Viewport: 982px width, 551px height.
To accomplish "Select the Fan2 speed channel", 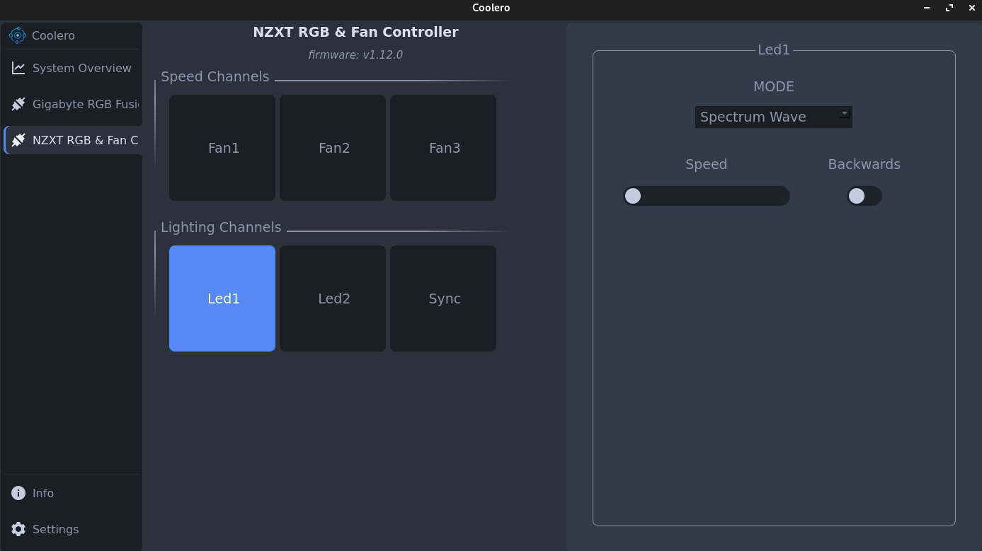I will click(x=333, y=148).
